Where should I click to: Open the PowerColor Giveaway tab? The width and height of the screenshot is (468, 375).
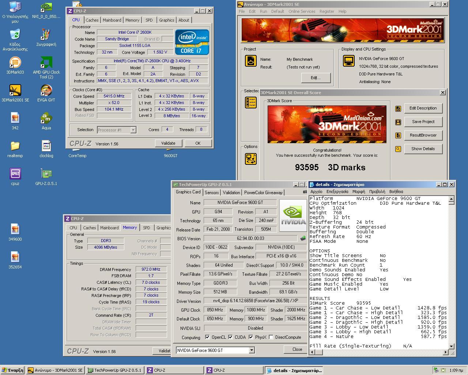263,193
